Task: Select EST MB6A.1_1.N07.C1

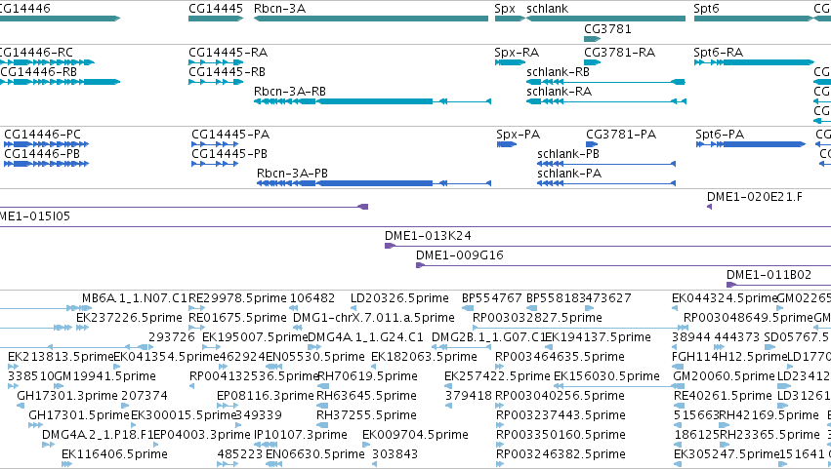Action: 135,298
